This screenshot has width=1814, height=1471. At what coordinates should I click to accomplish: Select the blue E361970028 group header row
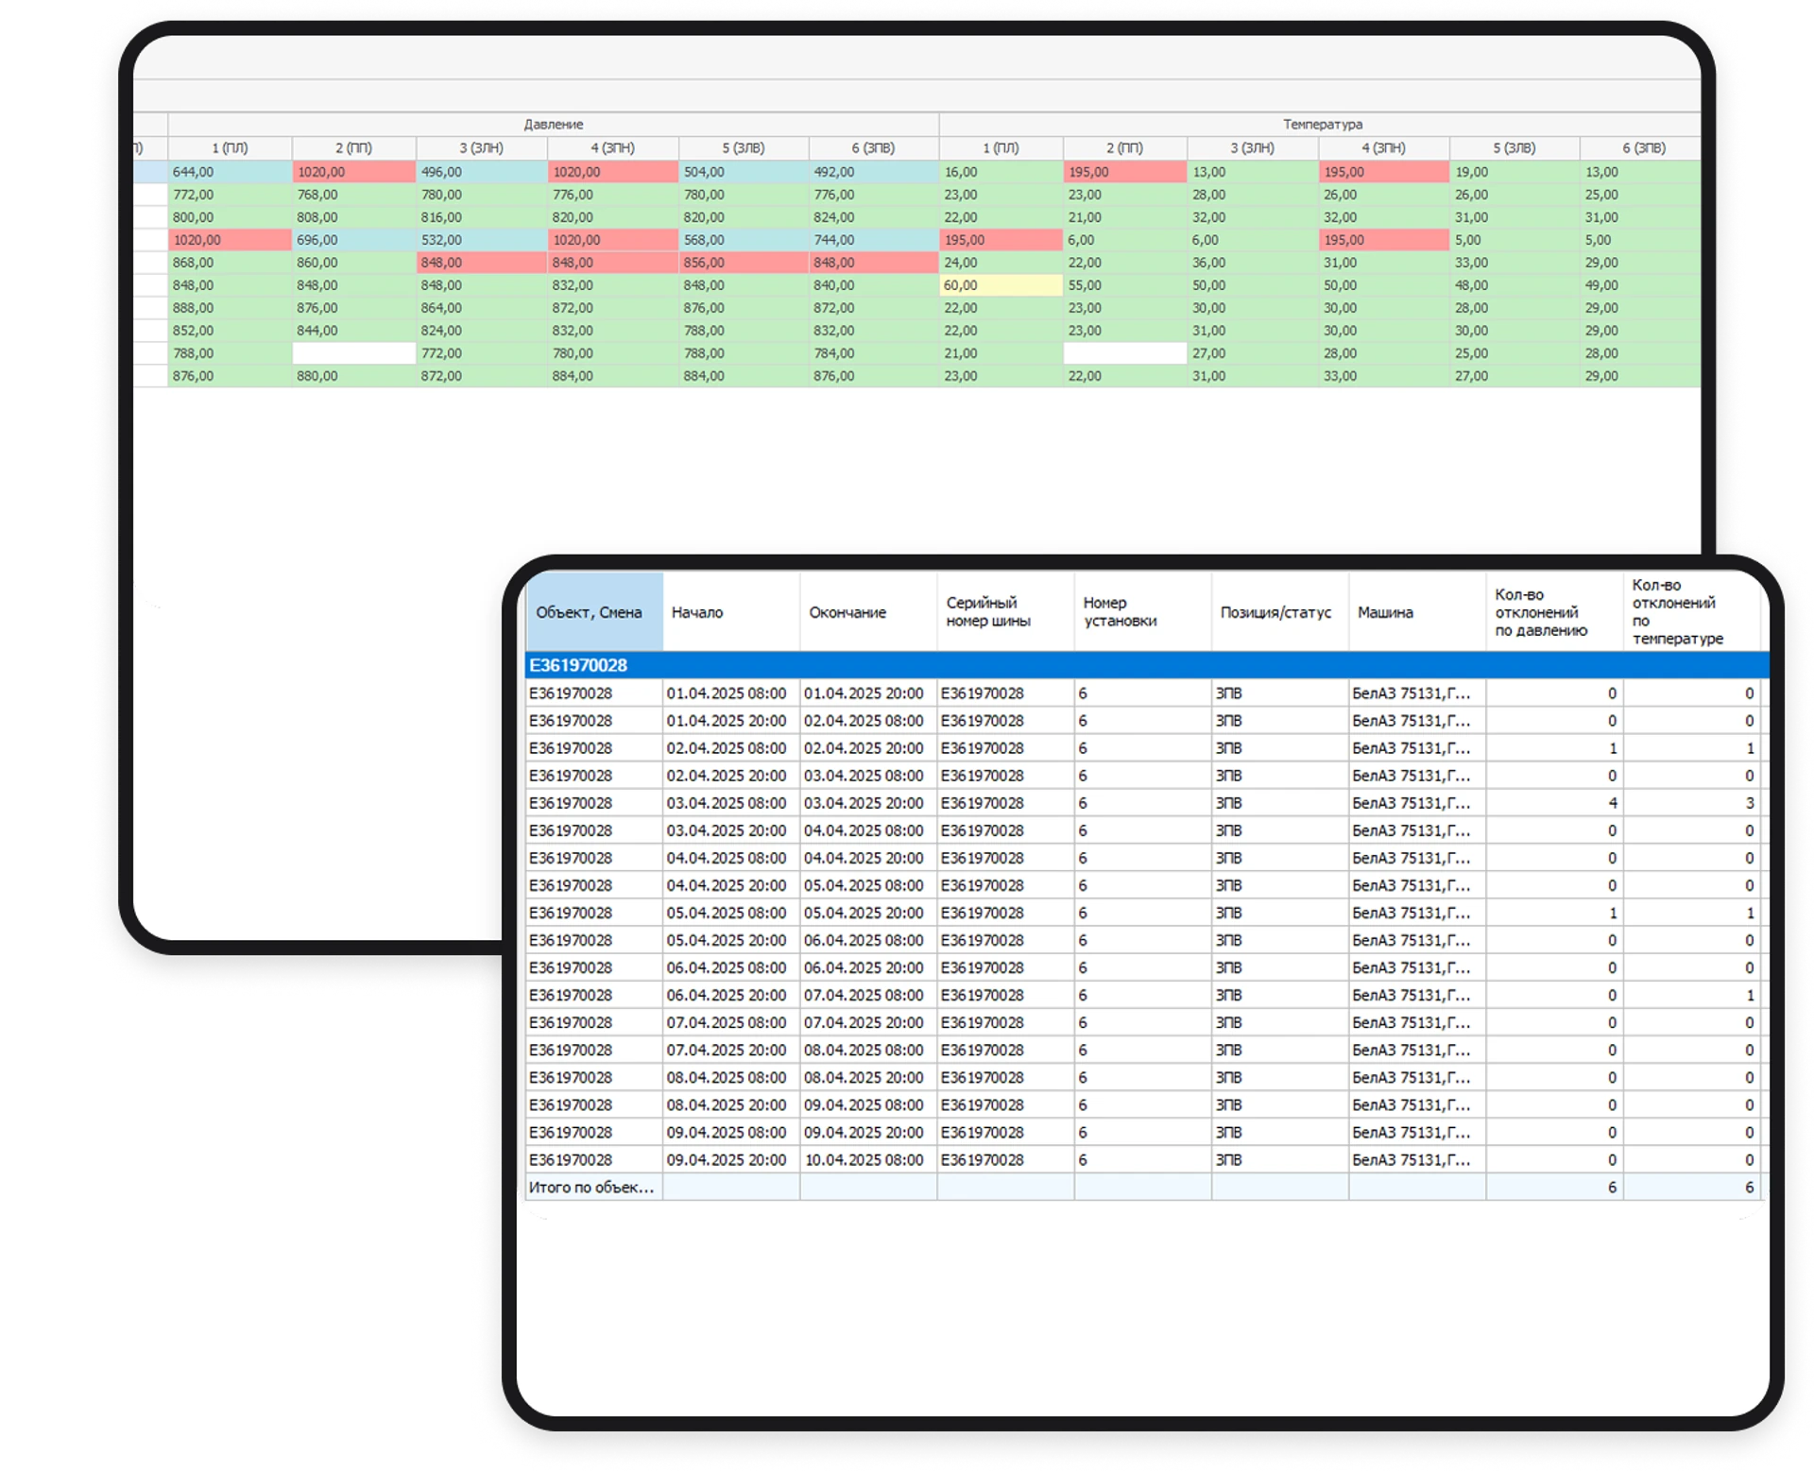pos(1146,665)
